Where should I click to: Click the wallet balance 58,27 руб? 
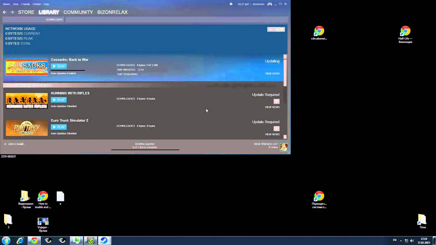pos(243,4)
